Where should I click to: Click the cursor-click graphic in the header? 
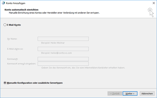coord(151,12)
